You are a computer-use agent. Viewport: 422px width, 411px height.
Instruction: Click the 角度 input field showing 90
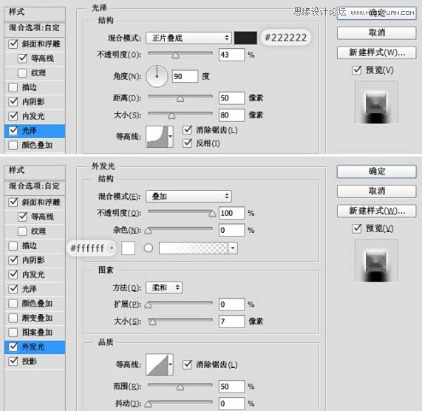[185, 76]
